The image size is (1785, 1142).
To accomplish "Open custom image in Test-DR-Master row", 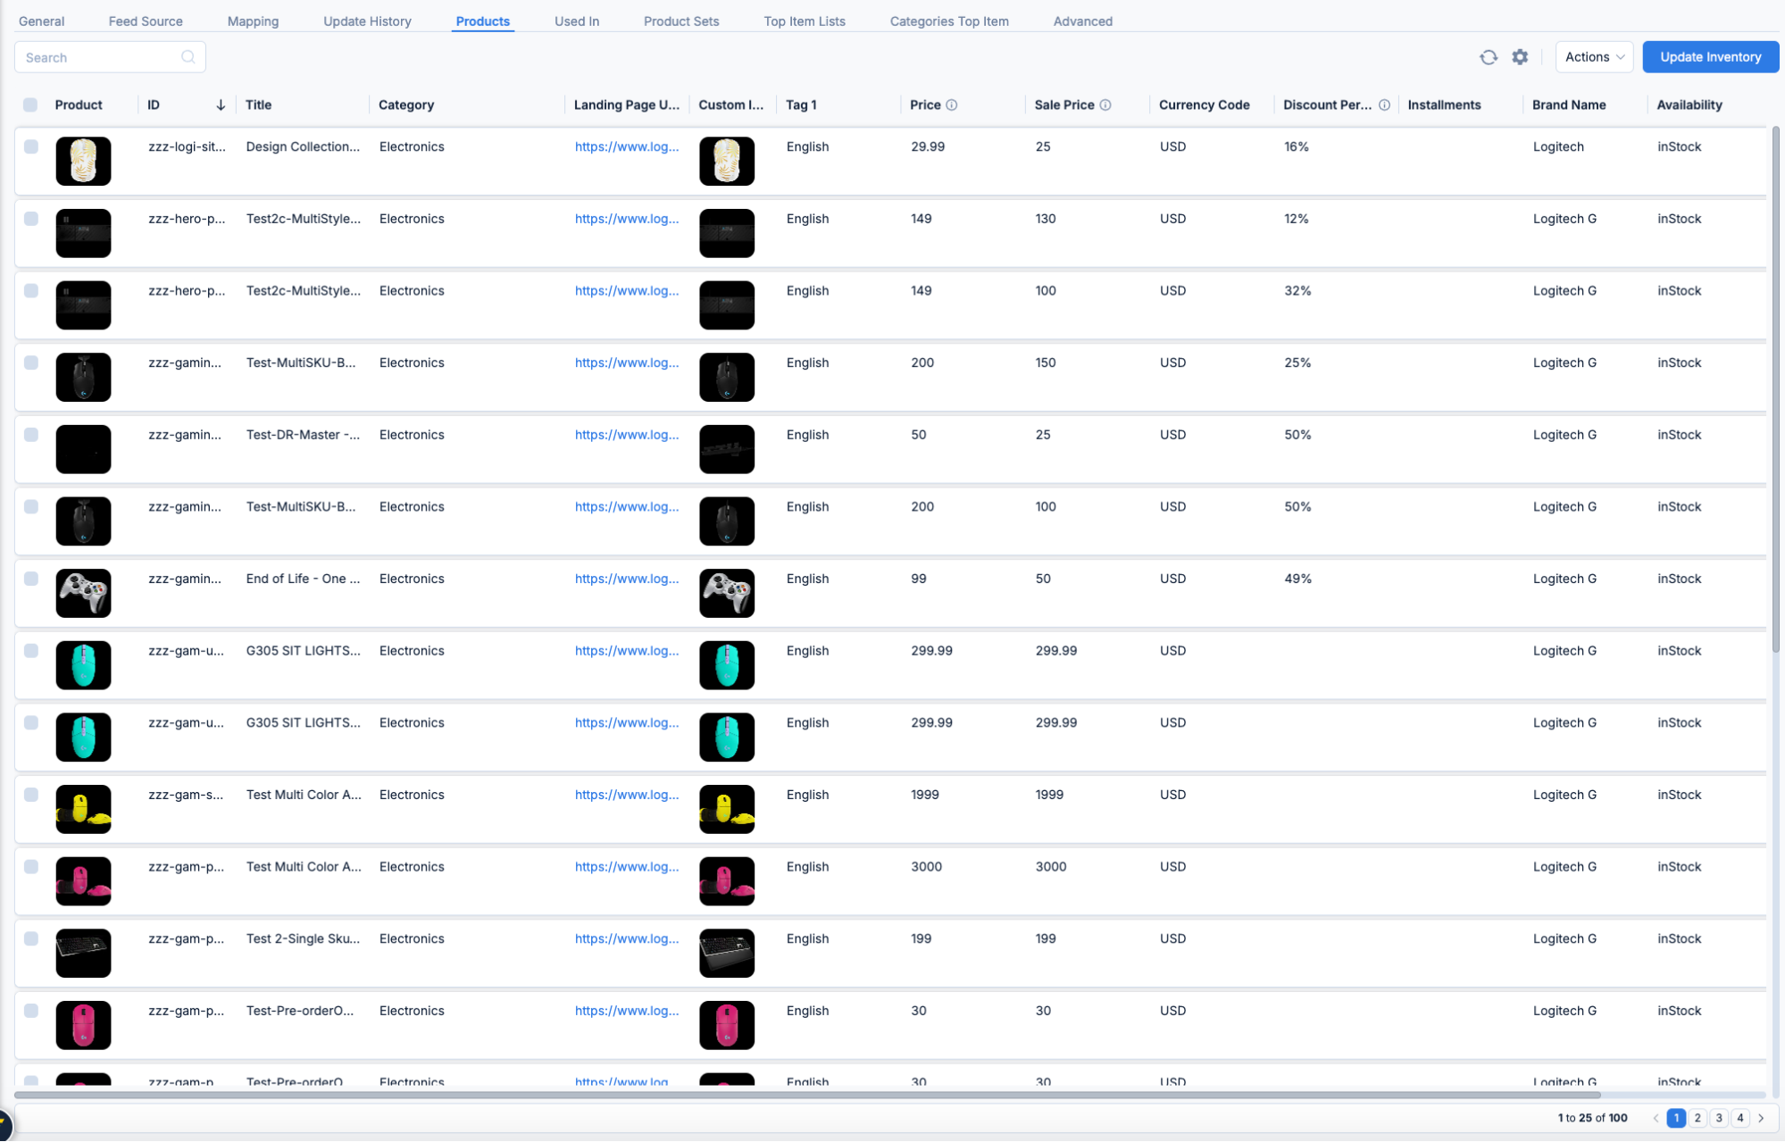I will click(x=727, y=449).
